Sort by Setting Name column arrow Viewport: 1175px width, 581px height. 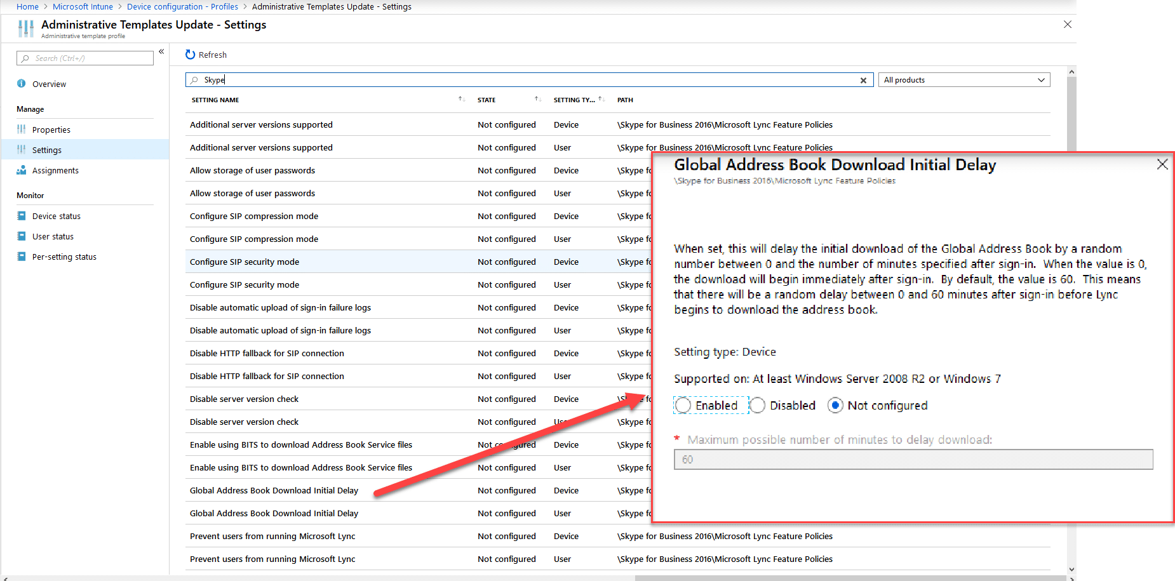tap(461, 99)
